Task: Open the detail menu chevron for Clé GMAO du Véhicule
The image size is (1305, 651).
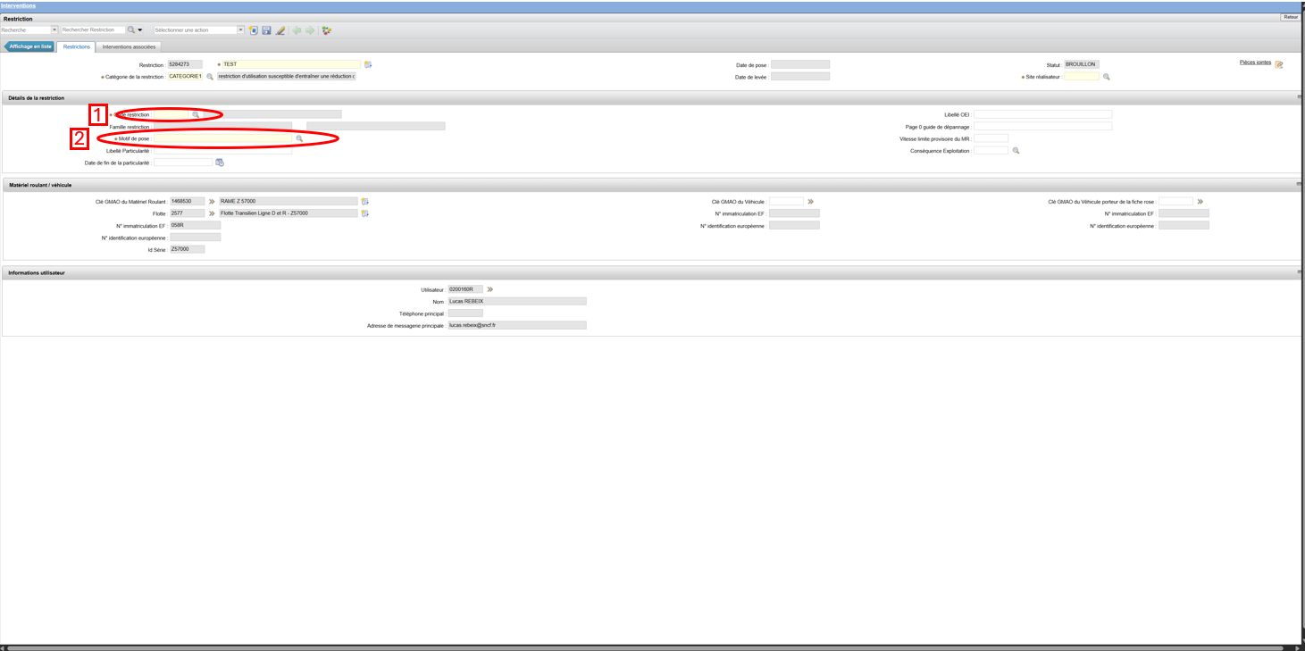Action: pyautogui.click(x=810, y=202)
